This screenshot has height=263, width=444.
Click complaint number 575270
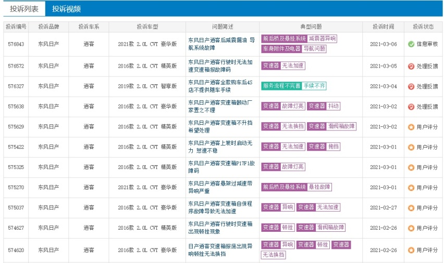[x=16, y=187]
